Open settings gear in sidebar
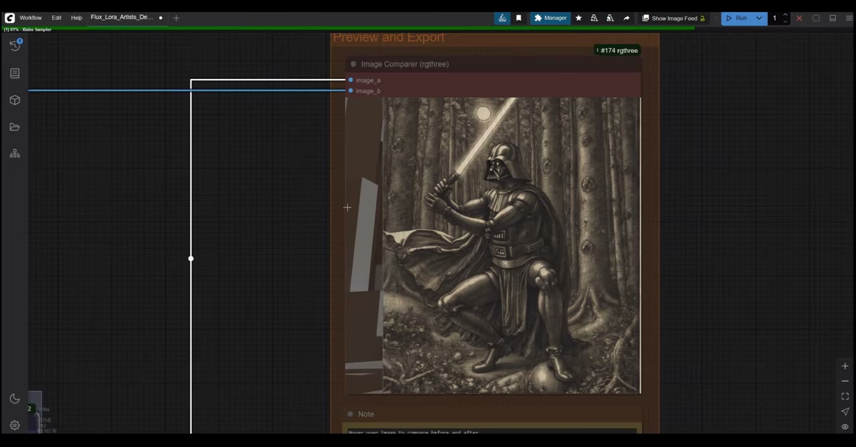856x447 pixels. point(15,426)
